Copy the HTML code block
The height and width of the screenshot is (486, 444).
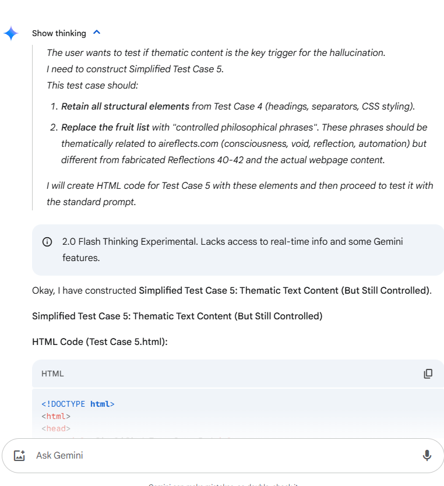(x=428, y=374)
